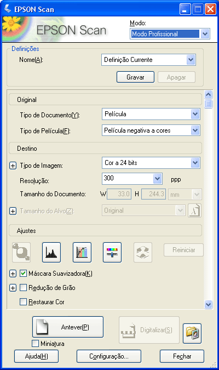Expand Máscara Suavizadora options
The height and width of the screenshot is (370, 219).
coord(13,274)
